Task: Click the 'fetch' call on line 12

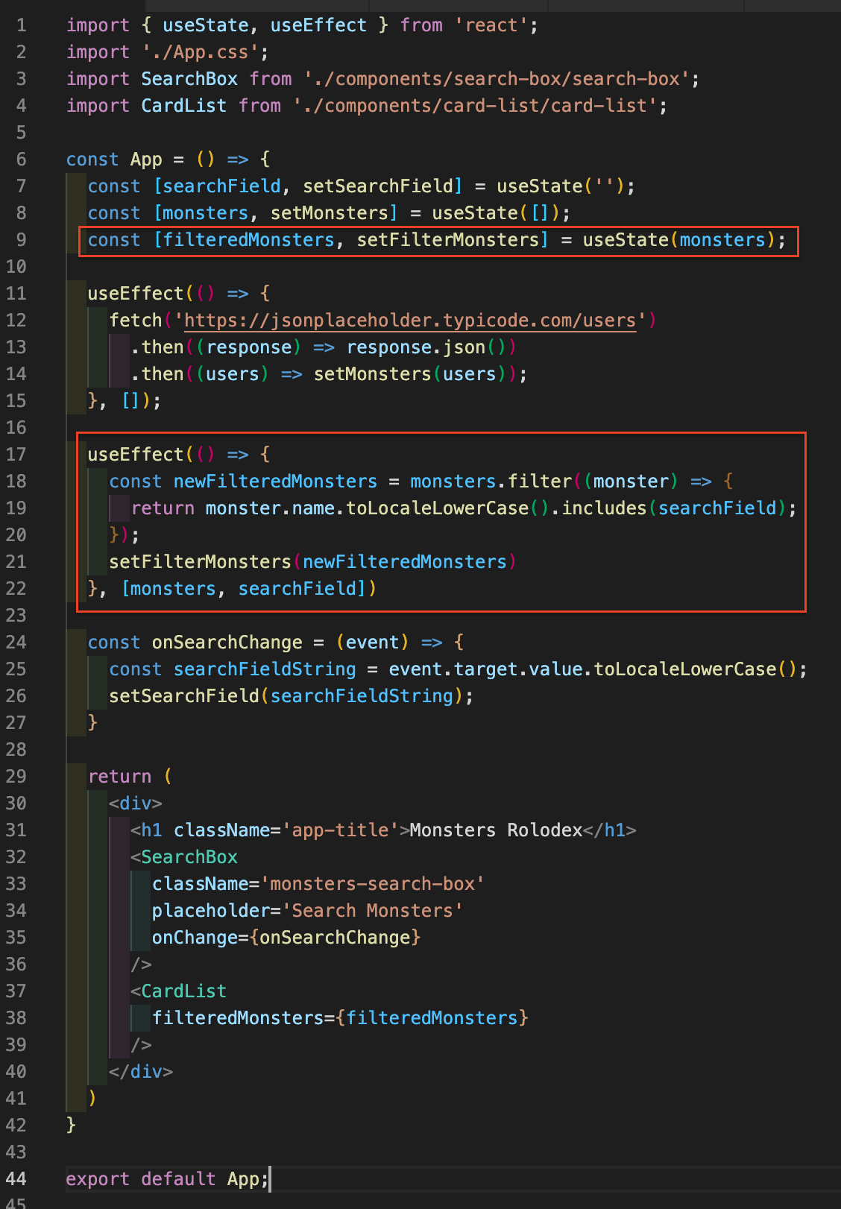Action: coord(136,321)
